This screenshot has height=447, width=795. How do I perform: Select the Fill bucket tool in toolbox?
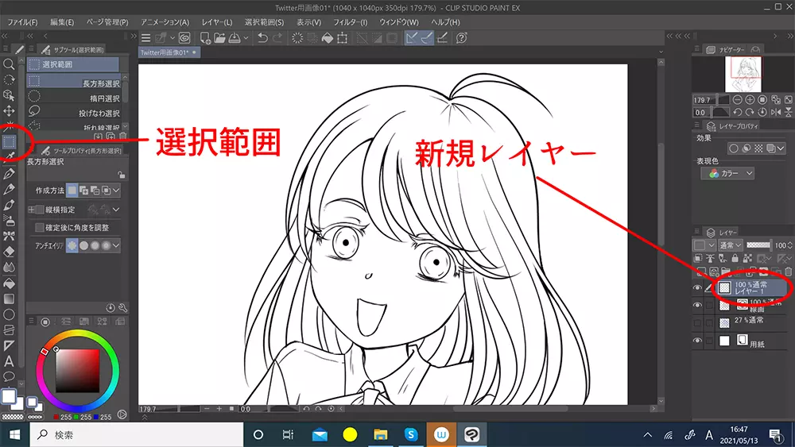[9, 283]
